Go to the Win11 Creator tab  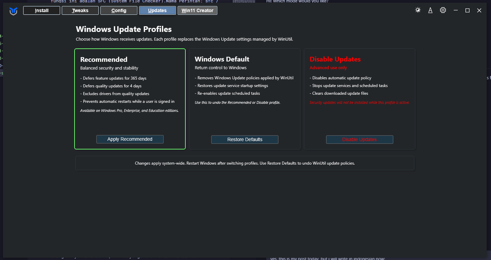point(197,10)
